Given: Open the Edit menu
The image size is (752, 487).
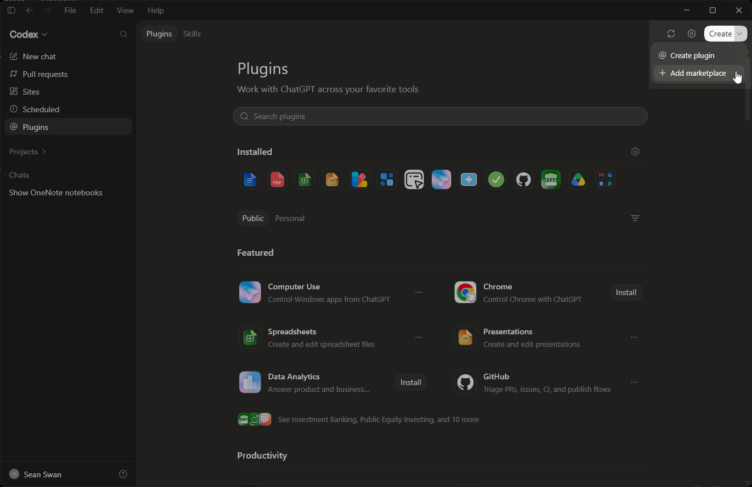Looking at the screenshot, I should (x=97, y=10).
